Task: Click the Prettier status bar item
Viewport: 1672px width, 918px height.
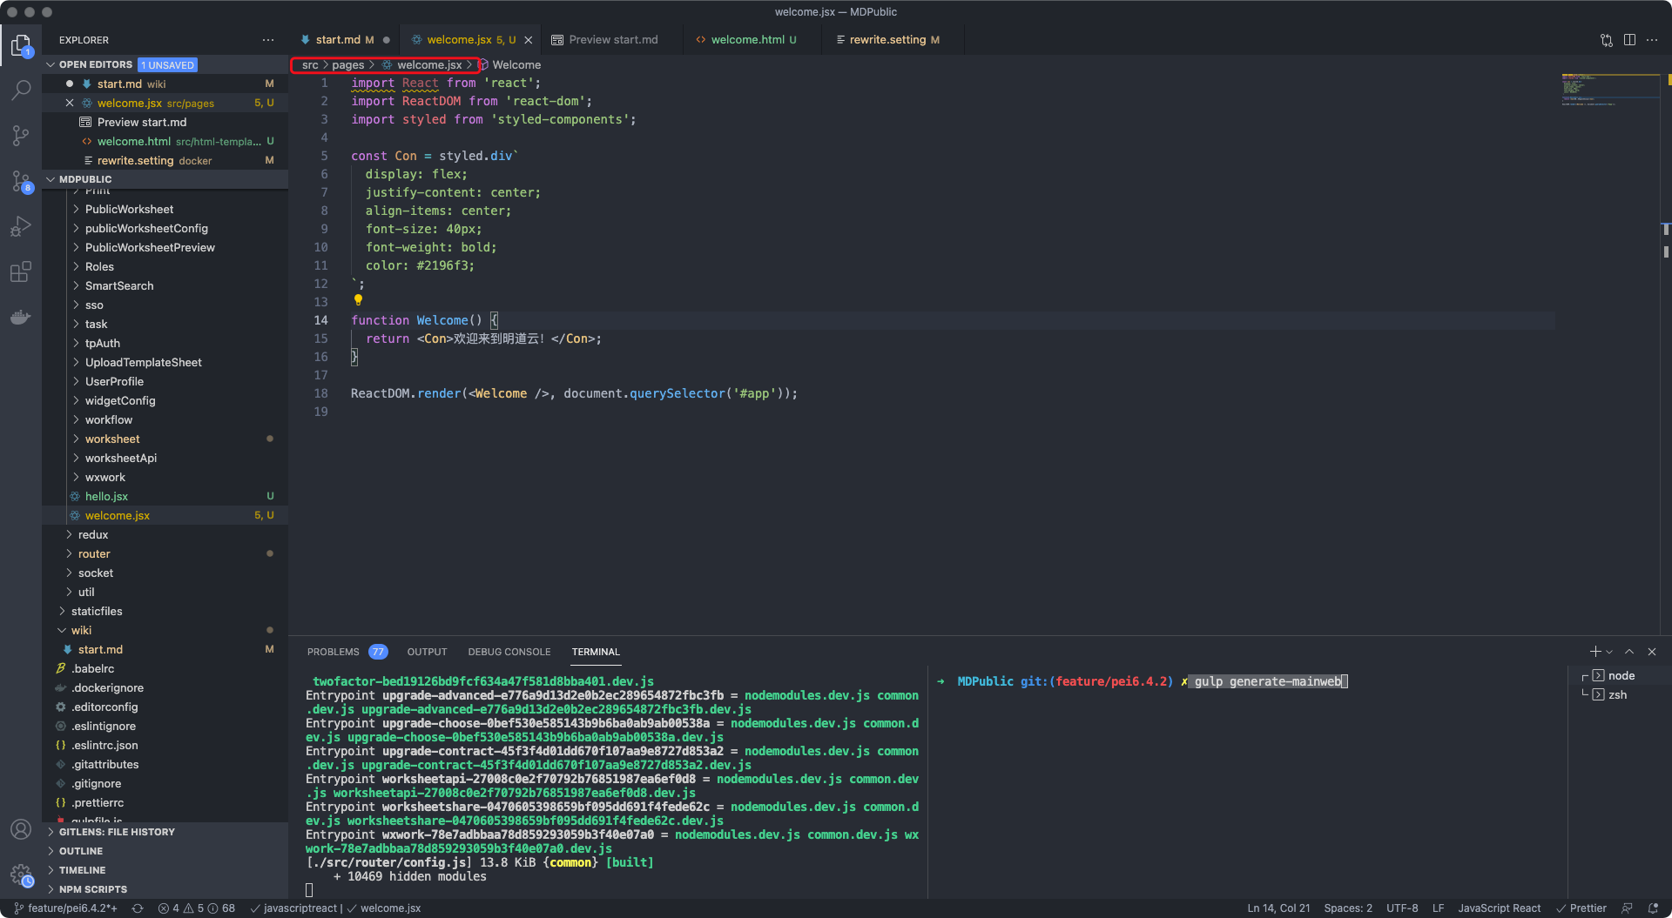Action: 1581,908
